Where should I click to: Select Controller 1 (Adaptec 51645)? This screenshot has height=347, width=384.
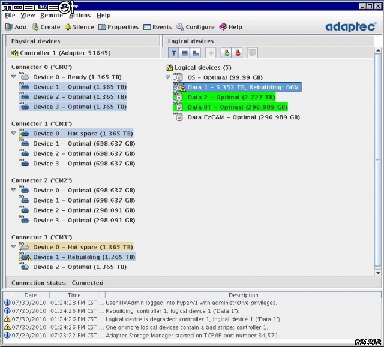(x=65, y=53)
